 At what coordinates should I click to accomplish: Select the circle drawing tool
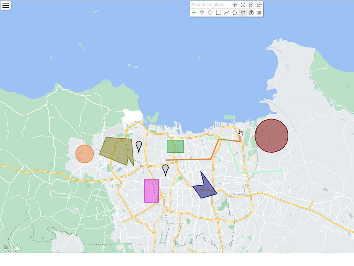pos(210,13)
